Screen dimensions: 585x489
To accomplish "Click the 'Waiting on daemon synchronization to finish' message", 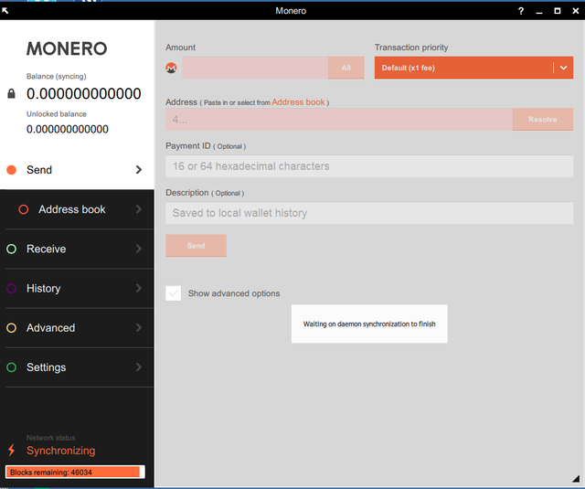I will tap(369, 324).
